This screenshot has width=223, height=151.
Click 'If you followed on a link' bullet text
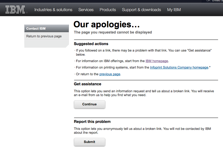tap(144, 53)
